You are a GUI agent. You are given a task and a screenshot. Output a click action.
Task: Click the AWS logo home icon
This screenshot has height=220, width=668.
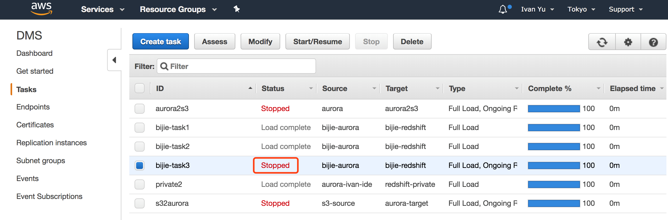pyautogui.click(x=41, y=9)
